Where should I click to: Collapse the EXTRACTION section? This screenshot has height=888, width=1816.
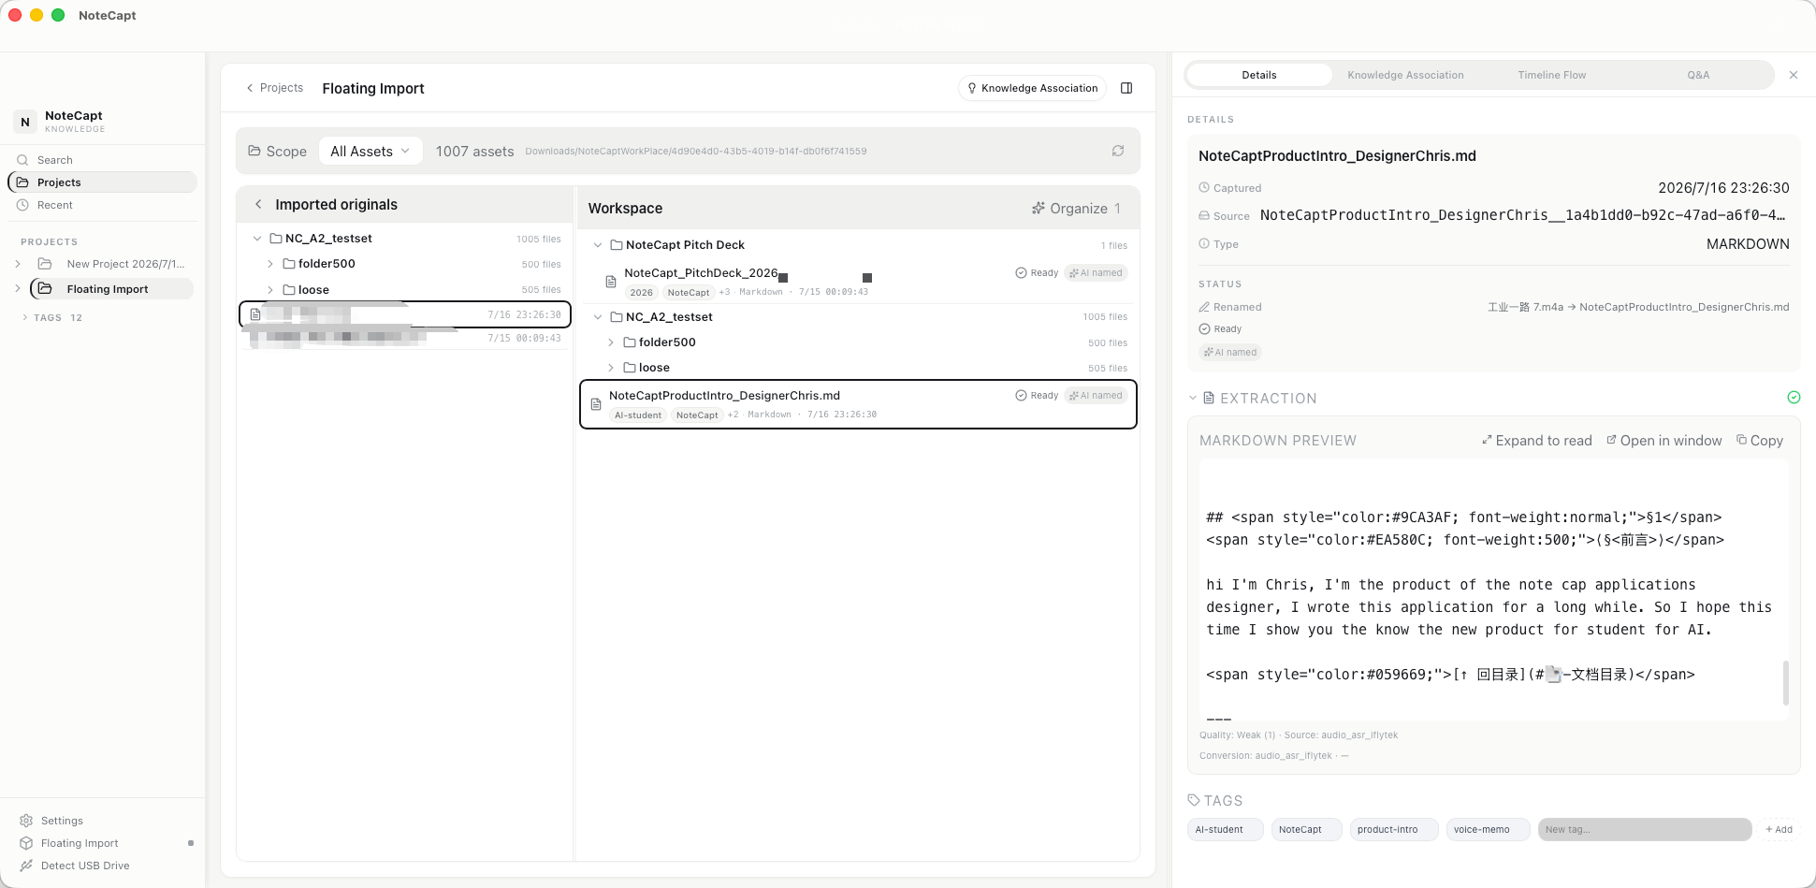point(1193,398)
